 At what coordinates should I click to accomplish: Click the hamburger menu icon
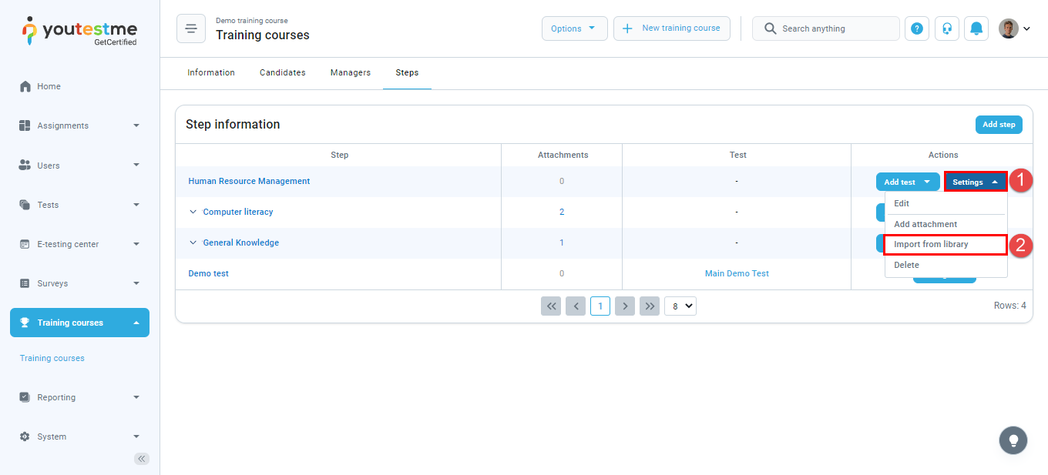point(191,28)
